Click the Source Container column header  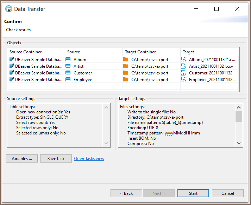point(26,52)
